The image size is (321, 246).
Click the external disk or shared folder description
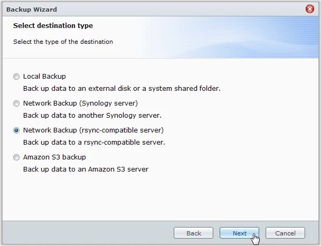121,89
